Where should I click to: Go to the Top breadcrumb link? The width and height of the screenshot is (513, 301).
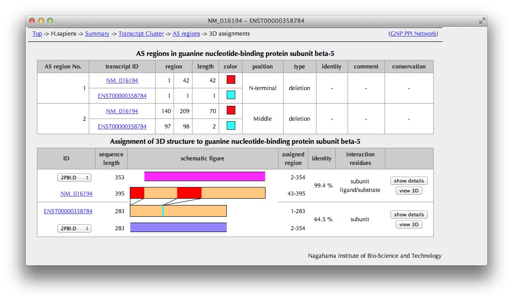tap(37, 34)
